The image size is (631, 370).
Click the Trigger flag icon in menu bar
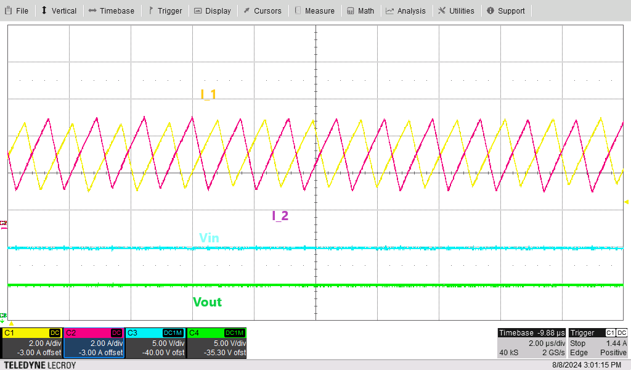[x=151, y=10]
